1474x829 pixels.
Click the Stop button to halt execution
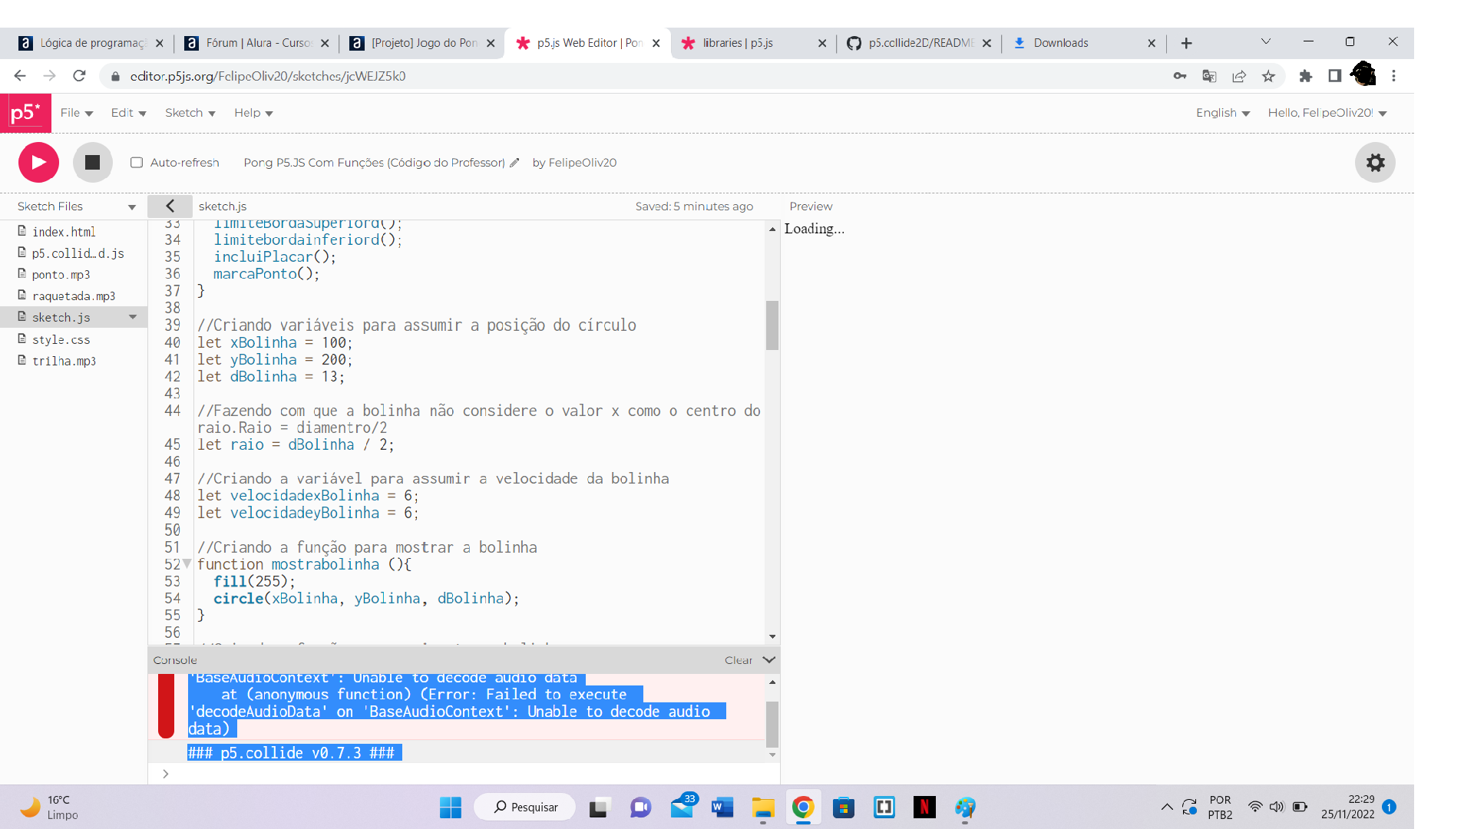[93, 162]
